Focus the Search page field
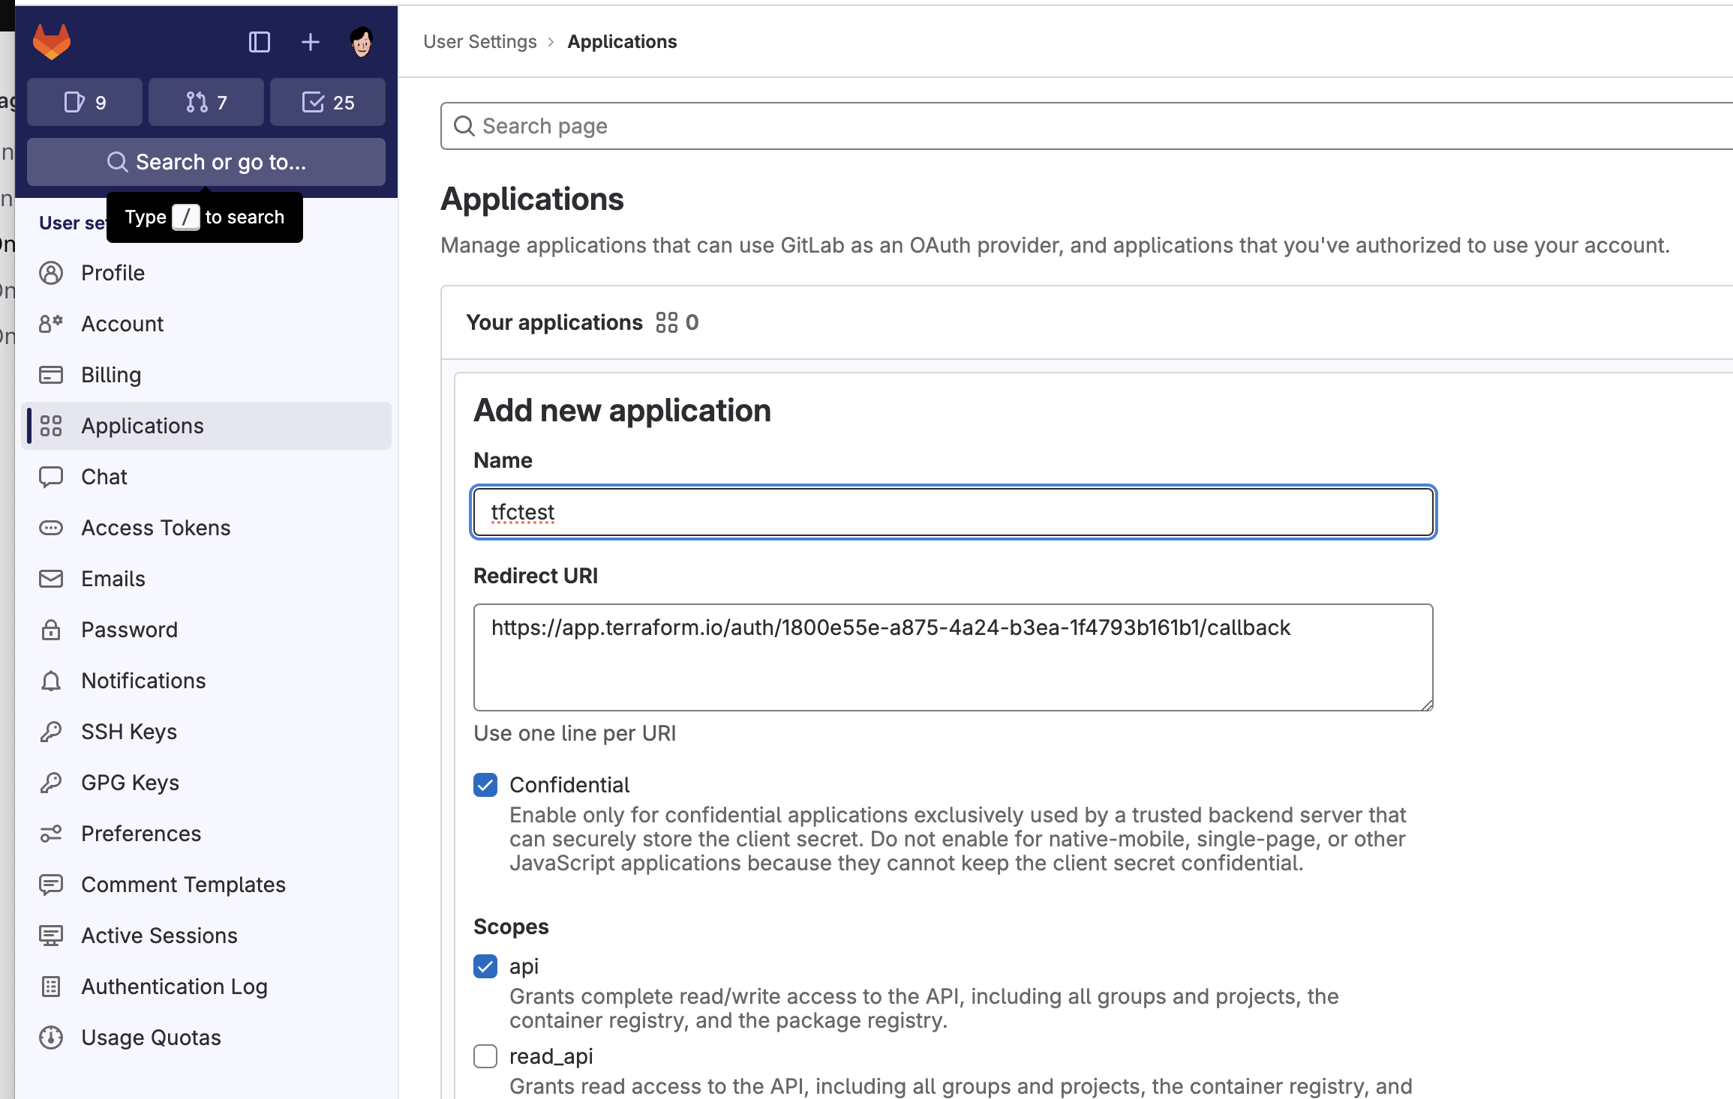The height and width of the screenshot is (1099, 1733). 1086,126
